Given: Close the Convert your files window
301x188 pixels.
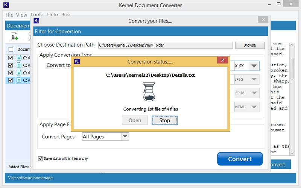Looking at the screenshot, I should point(263,20).
